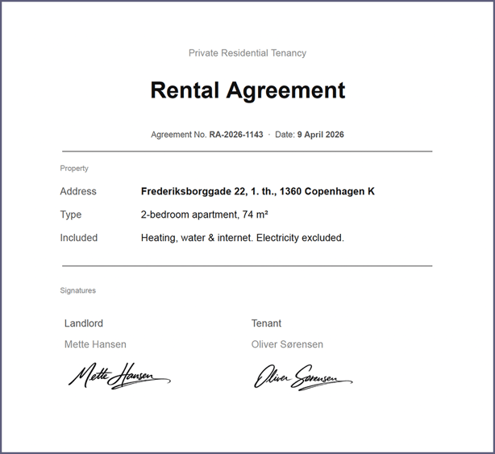The height and width of the screenshot is (454, 495).
Task: Click the Included field label
Action: pos(79,238)
